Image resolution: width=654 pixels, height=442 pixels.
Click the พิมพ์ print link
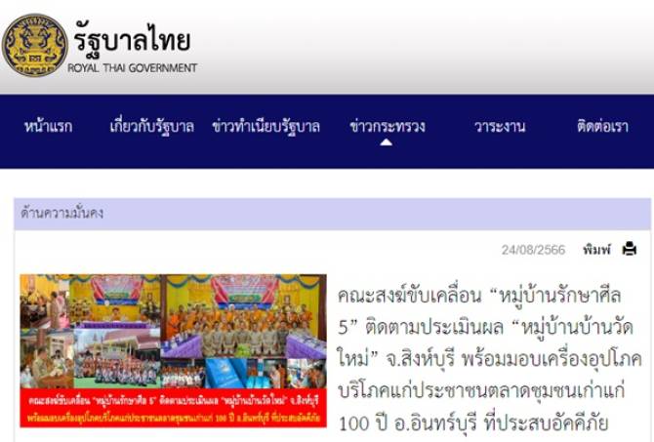click(x=596, y=250)
